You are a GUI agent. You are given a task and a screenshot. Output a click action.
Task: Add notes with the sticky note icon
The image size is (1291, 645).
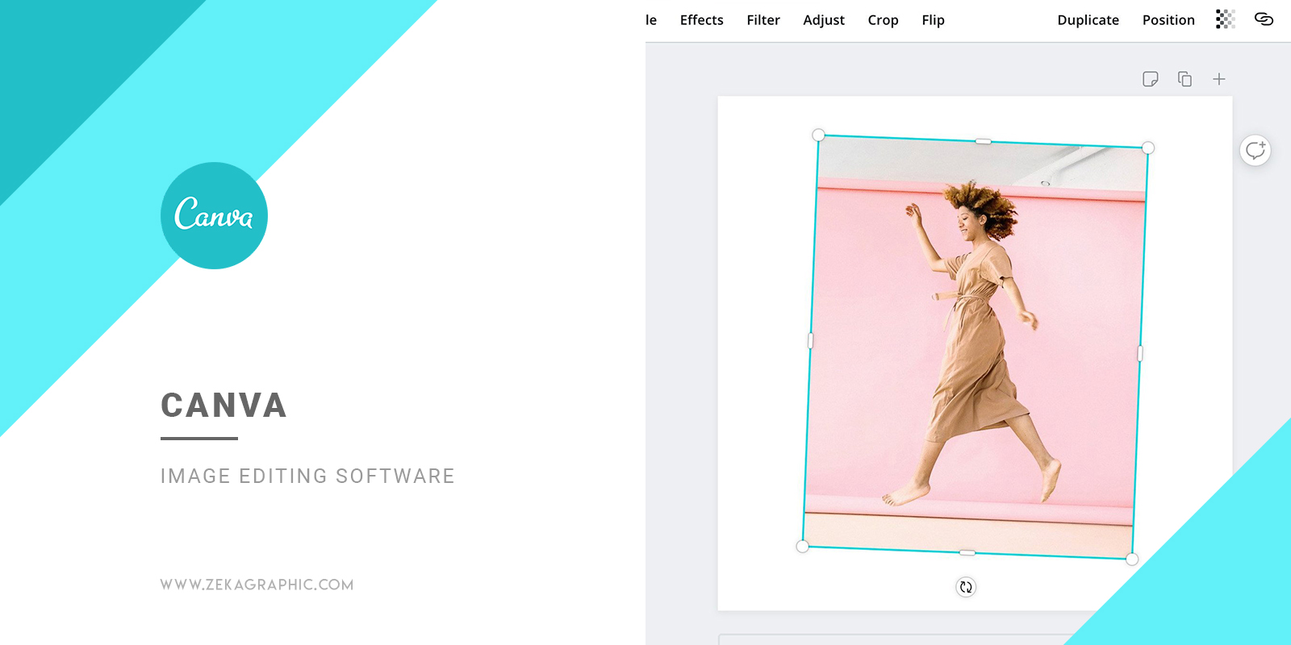1151,79
